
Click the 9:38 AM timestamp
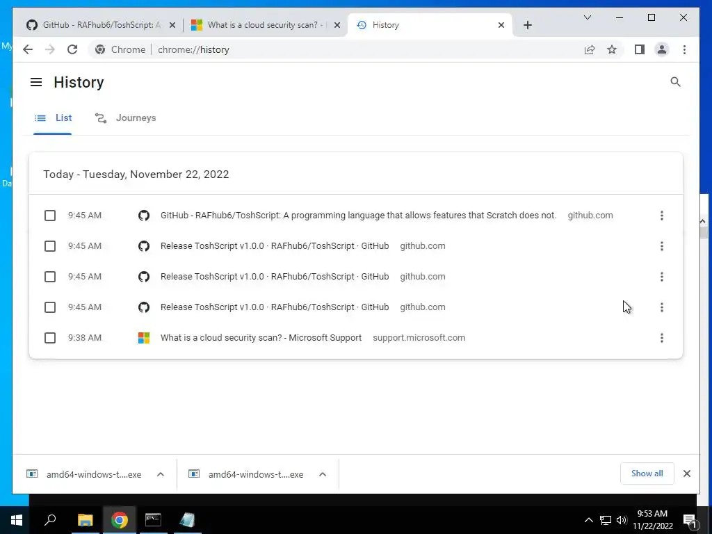(85, 338)
